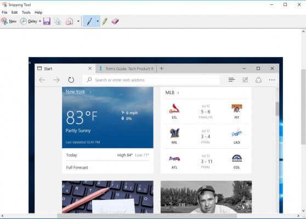Open the Tools menu
Screen dimensions: 306x219
pyautogui.click(x=26, y=12)
